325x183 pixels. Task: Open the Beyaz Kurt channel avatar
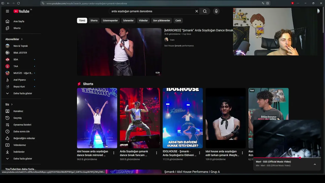[x=7, y=87]
